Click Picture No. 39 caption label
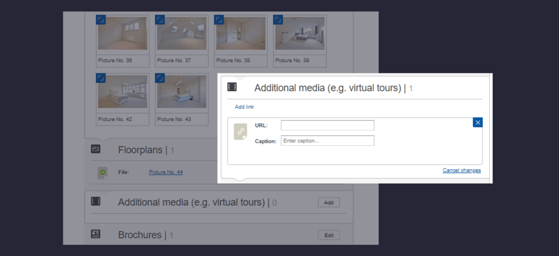Screen dimensions: 559x256 pos(292,60)
